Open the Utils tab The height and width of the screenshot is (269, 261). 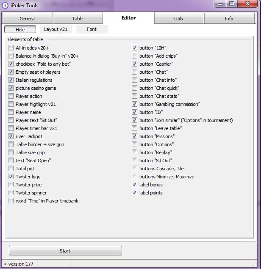[x=179, y=19]
